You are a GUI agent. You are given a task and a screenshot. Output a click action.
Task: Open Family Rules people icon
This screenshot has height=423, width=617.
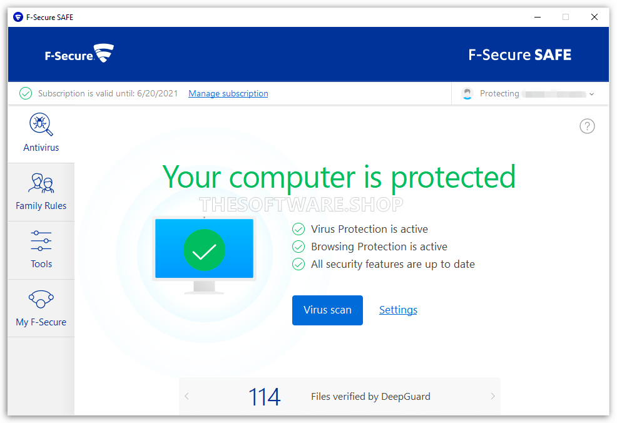(41, 183)
